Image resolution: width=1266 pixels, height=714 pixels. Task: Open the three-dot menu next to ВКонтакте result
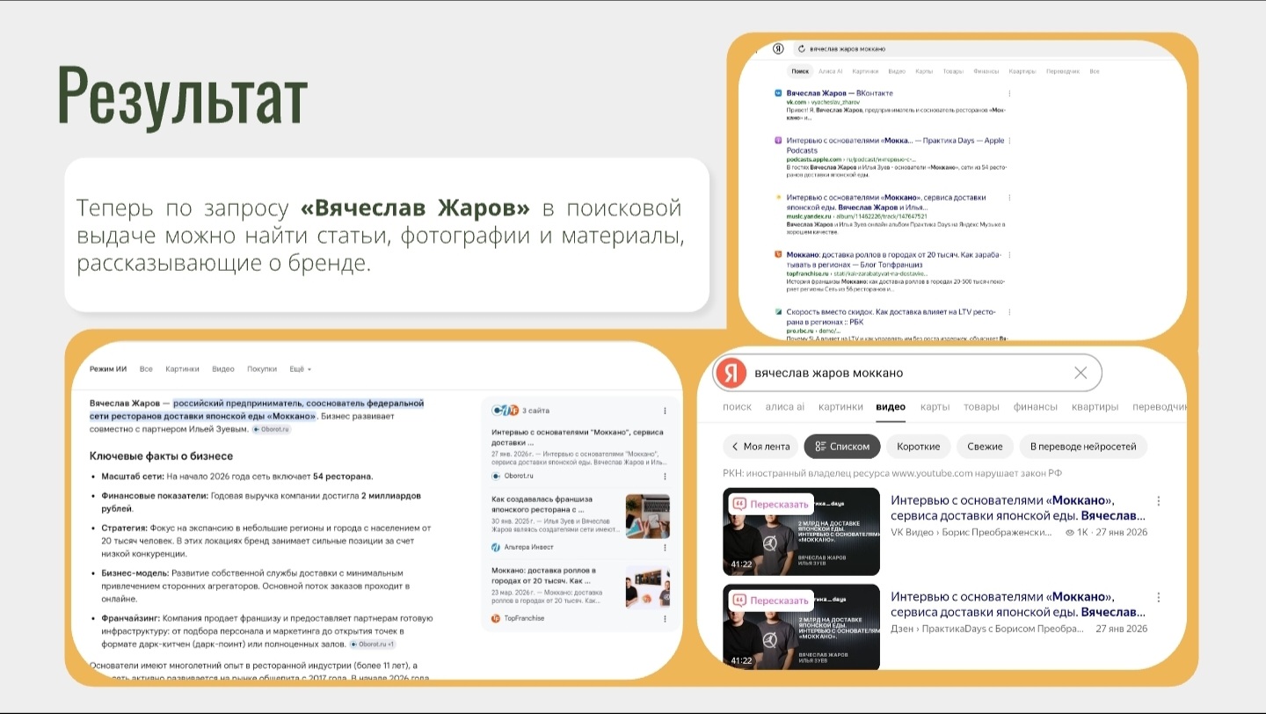click(x=1009, y=93)
